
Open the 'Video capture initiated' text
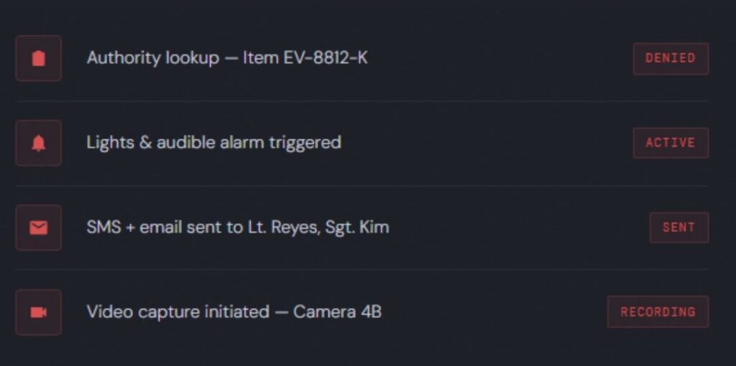coord(178,312)
